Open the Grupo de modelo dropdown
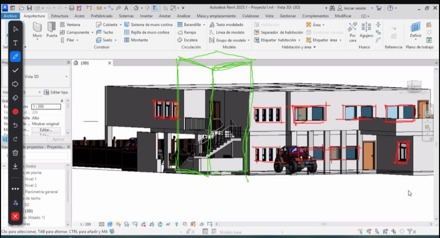 (x=249, y=40)
